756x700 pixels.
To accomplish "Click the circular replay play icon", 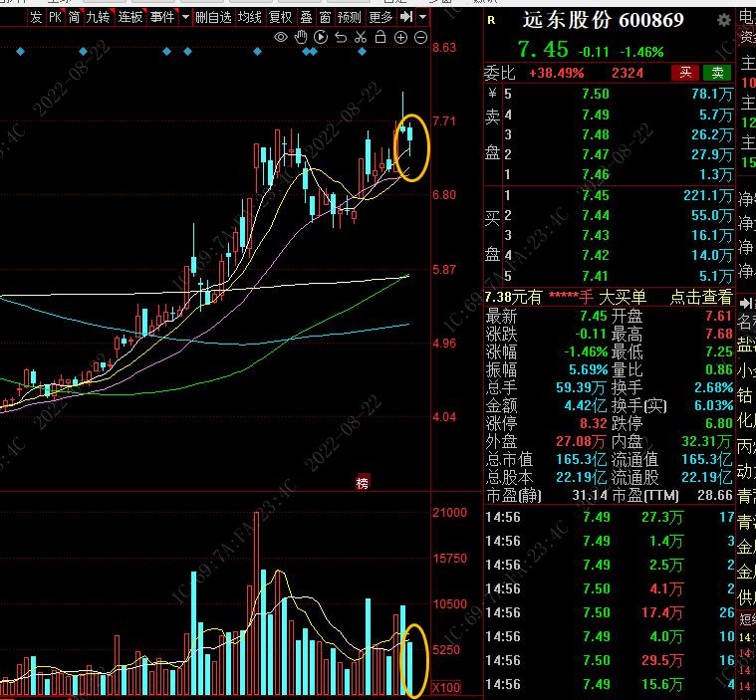I will point(321,37).
